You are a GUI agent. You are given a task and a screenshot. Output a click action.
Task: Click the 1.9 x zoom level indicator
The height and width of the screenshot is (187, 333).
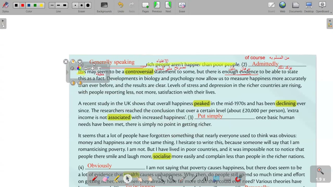[320, 174]
